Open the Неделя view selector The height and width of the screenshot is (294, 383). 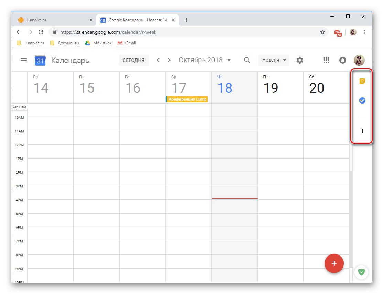pyautogui.click(x=273, y=60)
